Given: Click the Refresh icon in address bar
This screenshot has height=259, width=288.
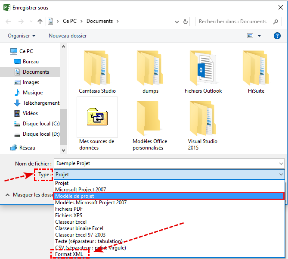Looking at the screenshot, I should [186, 22].
